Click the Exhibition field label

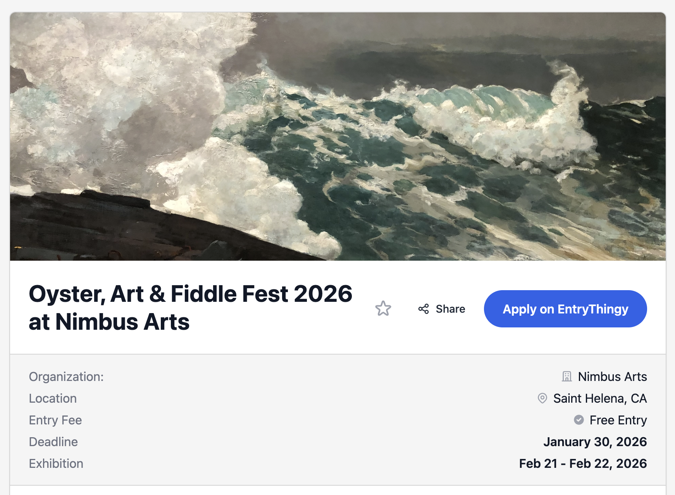click(56, 464)
